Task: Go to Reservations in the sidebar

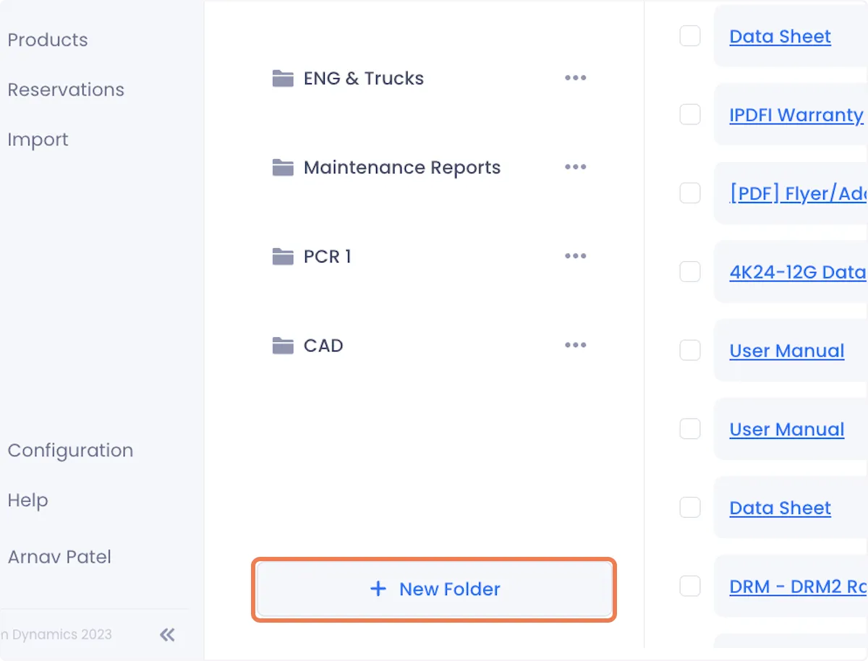Action: click(66, 90)
